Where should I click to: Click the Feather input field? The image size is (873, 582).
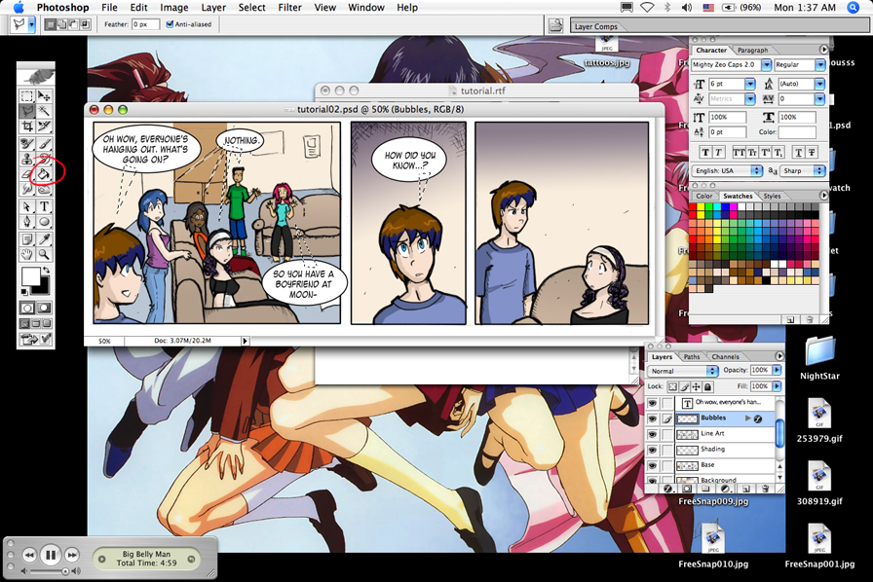[145, 24]
